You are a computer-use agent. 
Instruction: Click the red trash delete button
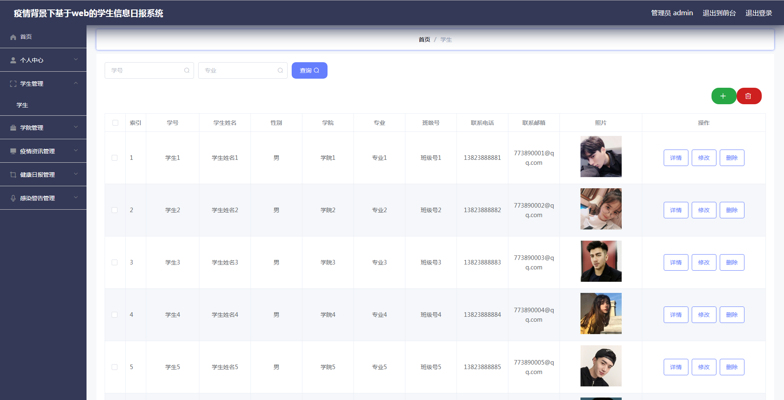(x=749, y=96)
